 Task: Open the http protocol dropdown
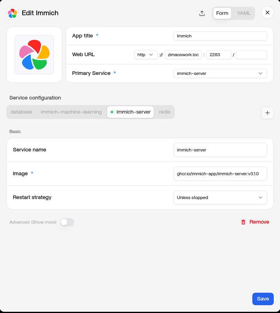pos(145,55)
